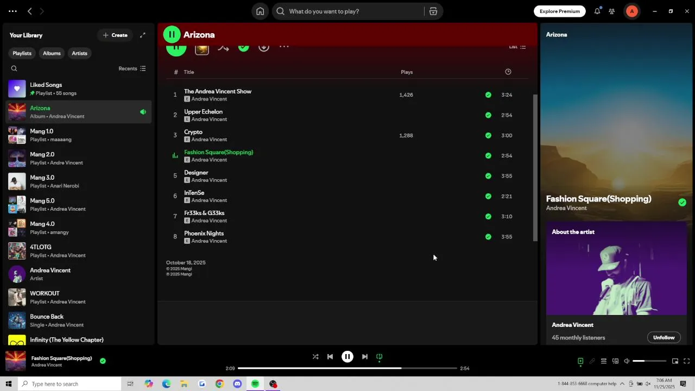Open the What's New notifications bell

[x=597, y=11]
